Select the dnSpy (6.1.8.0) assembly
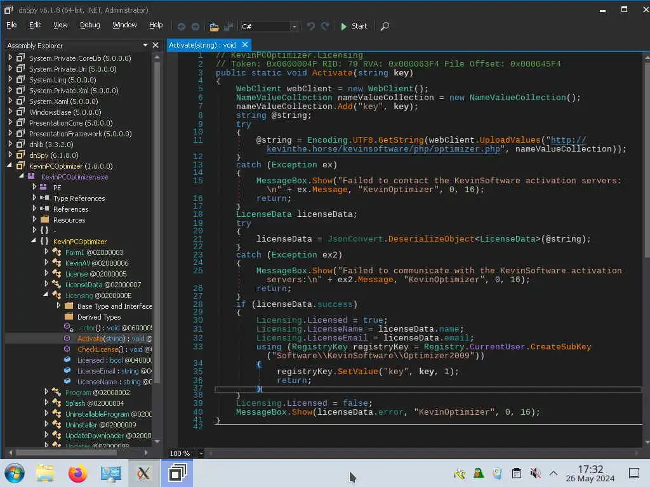 [53, 155]
